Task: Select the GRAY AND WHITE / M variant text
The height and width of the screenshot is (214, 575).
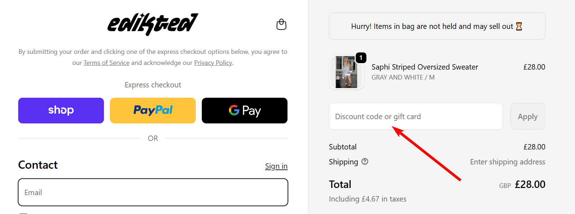Action: 402,77
